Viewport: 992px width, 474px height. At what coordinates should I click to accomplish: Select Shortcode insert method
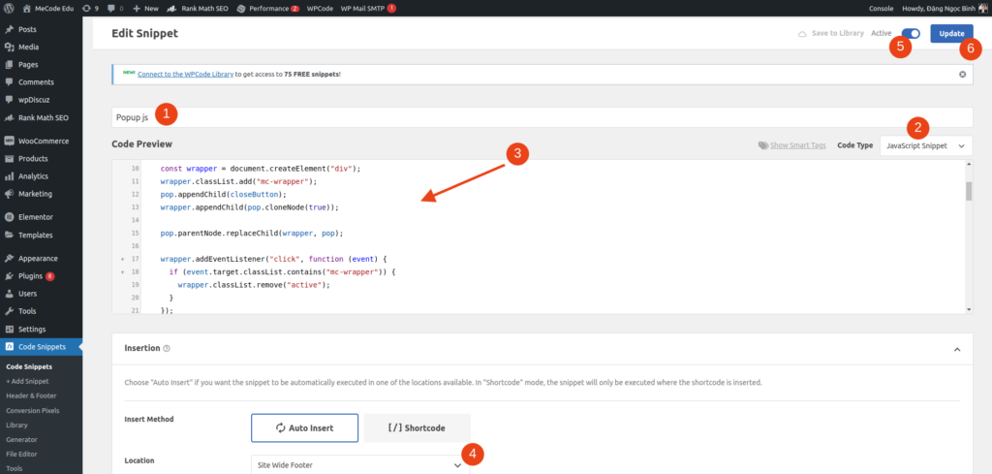tap(417, 427)
